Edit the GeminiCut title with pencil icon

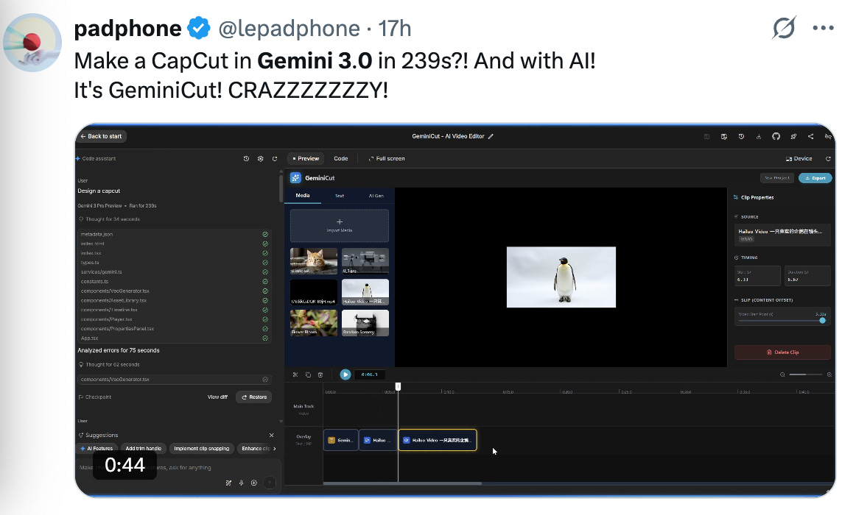[491, 136]
